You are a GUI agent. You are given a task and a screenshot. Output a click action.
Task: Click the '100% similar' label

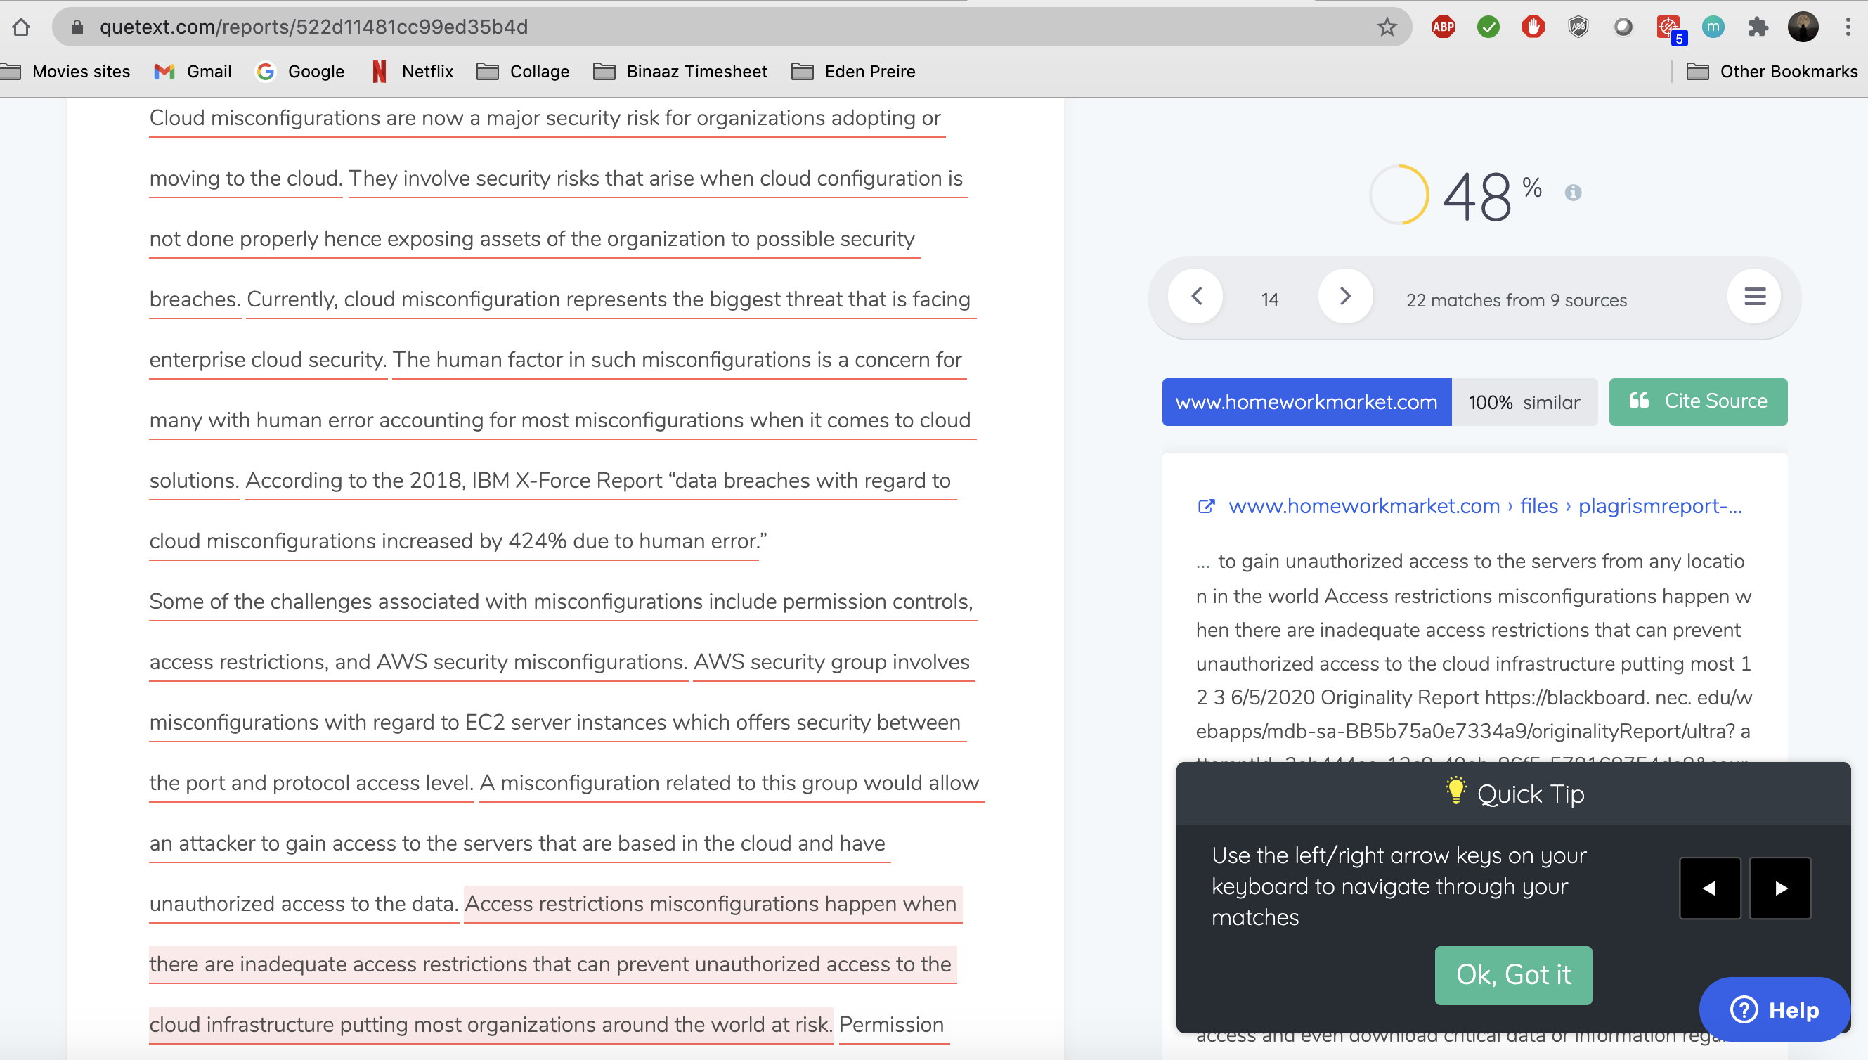pyautogui.click(x=1524, y=402)
